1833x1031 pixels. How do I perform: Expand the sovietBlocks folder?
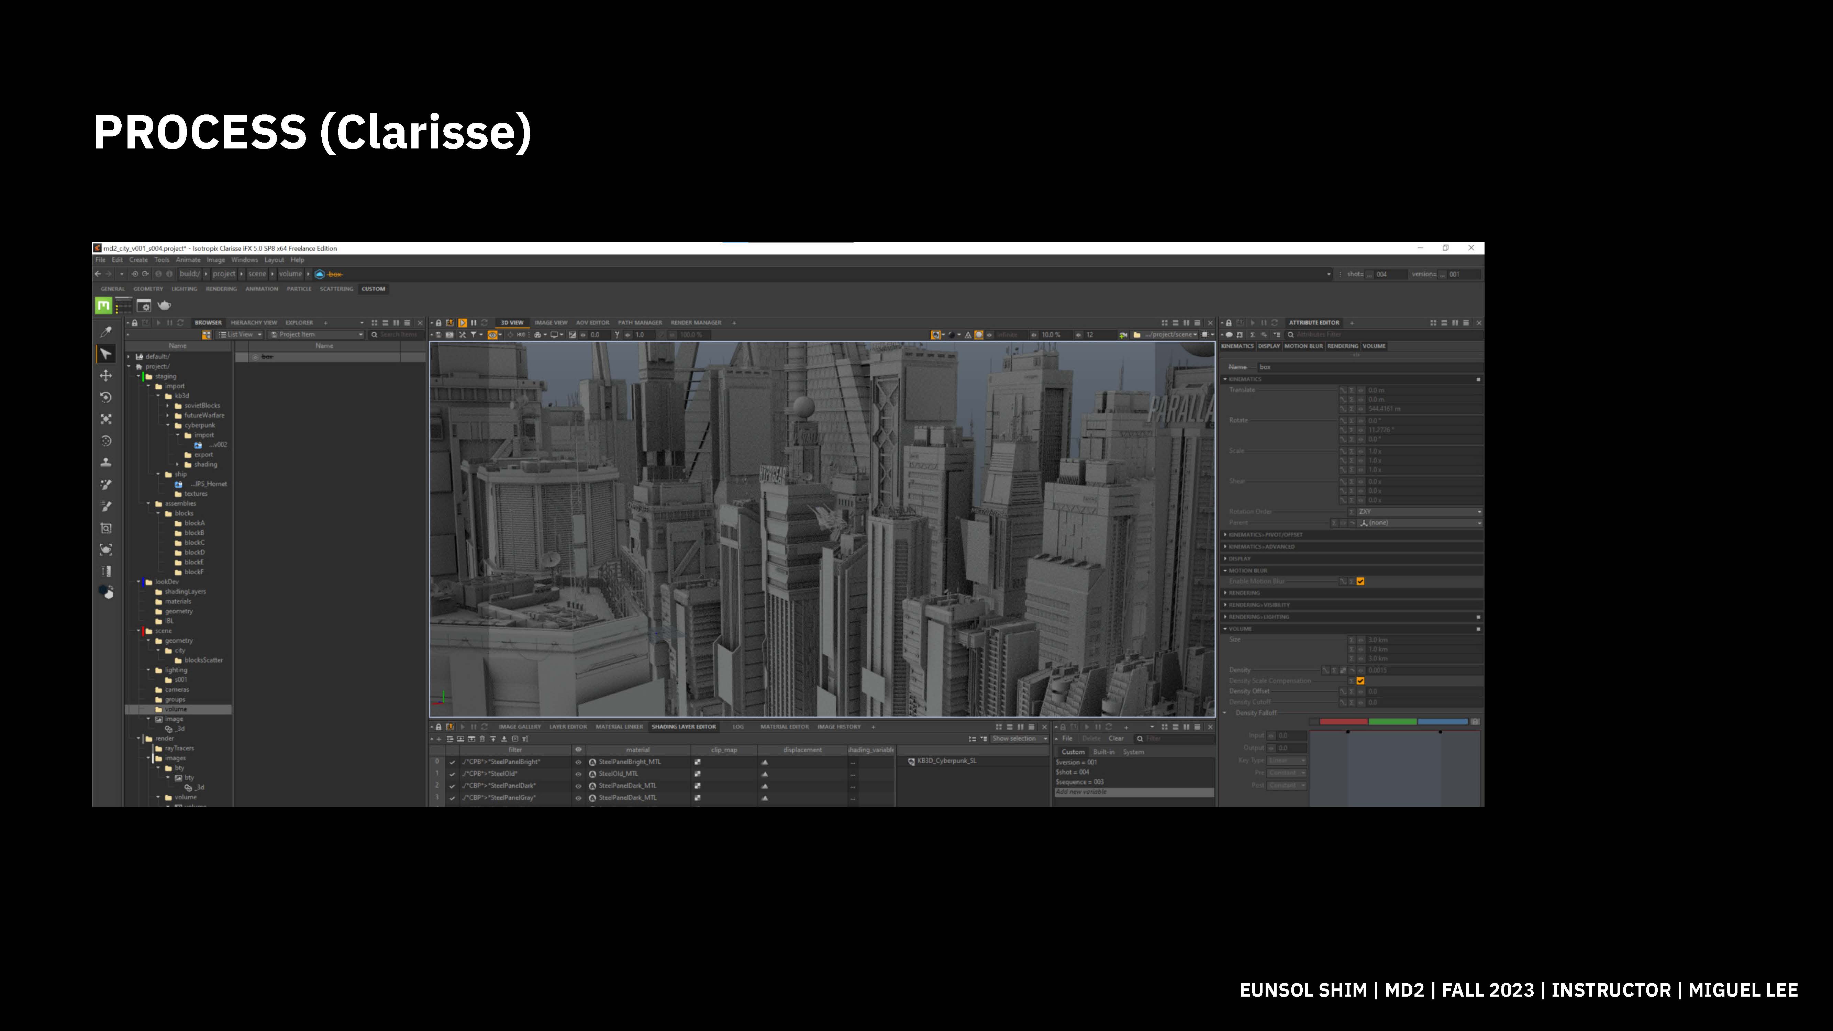[x=168, y=406]
